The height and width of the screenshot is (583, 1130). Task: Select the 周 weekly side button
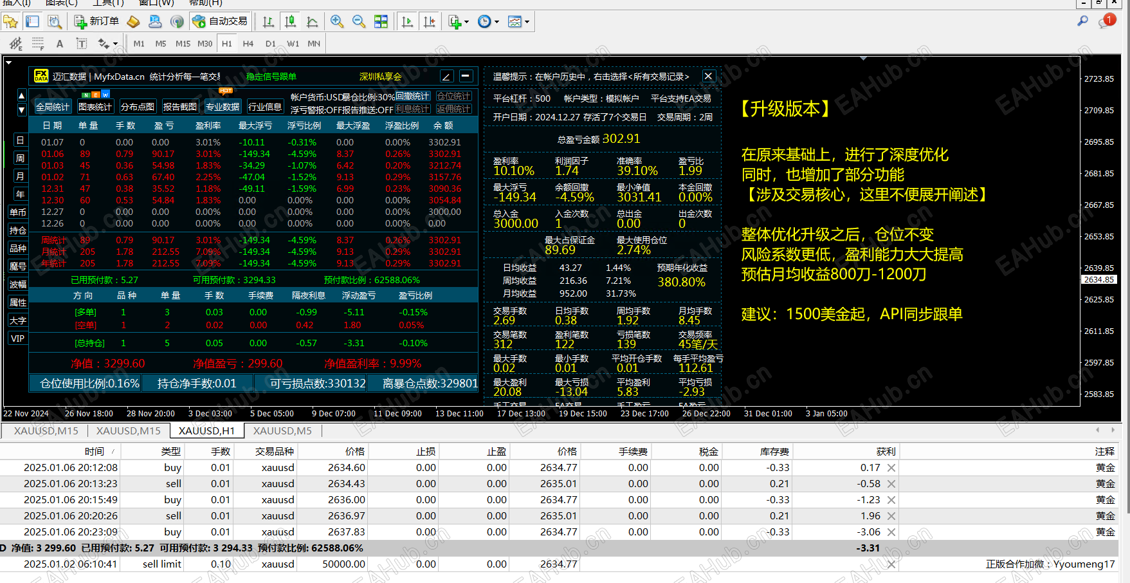[x=20, y=158]
